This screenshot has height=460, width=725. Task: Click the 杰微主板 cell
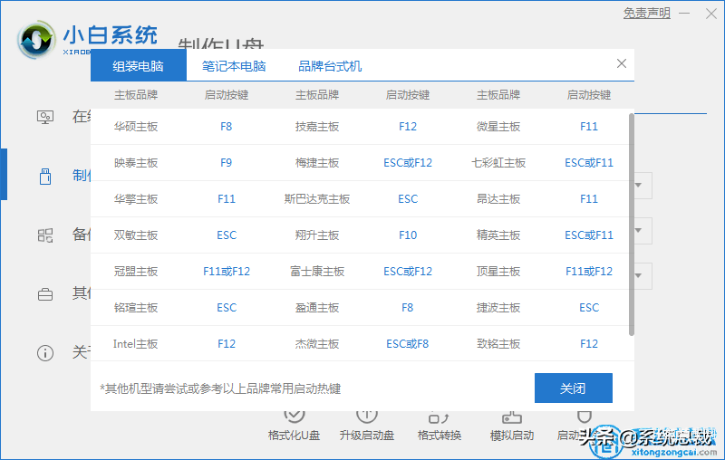[317, 344]
